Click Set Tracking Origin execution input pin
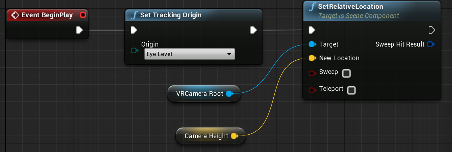The height and width of the screenshot is (152, 452). pos(133,30)
